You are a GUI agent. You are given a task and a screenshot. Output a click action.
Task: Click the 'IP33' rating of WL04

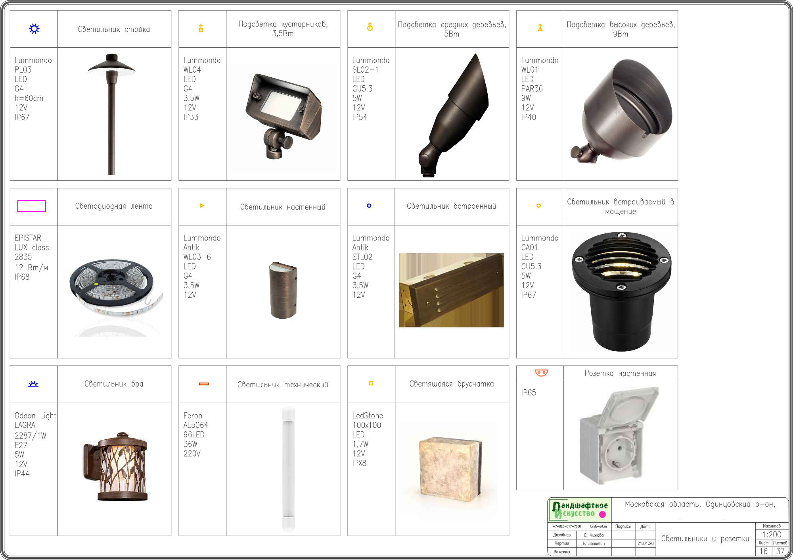[191, 117]
